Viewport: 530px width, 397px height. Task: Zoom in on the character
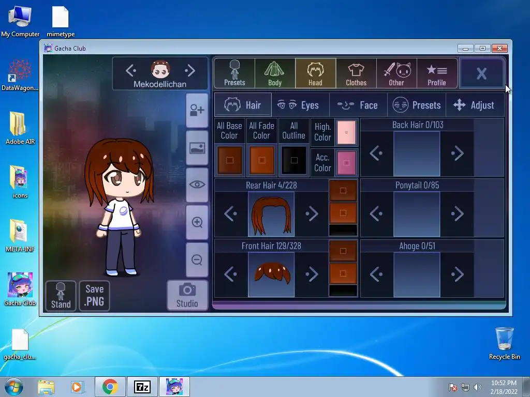[x=197, y=222]
